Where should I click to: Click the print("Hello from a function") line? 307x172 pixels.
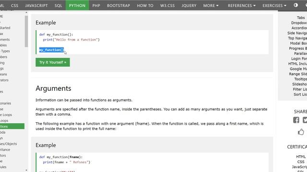click(x=71, y=40)
